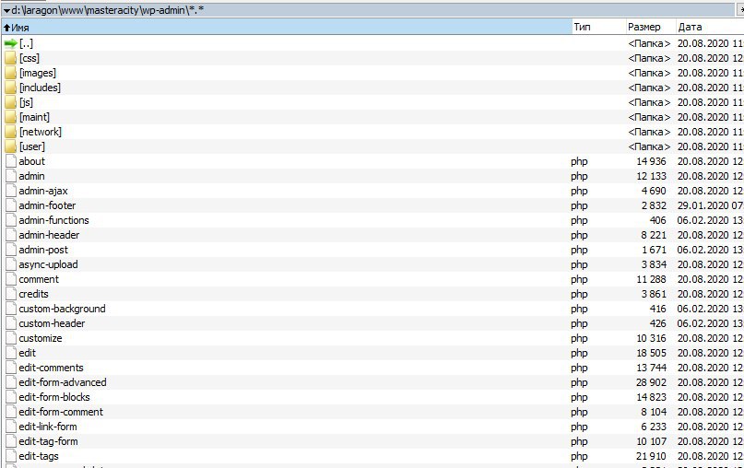Click the file icon beside admin-functions
This screenshot has height=468, width=744.
11,220
